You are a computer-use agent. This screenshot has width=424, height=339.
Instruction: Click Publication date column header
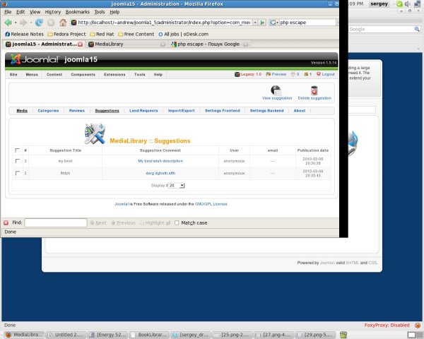tap(313, 150)
